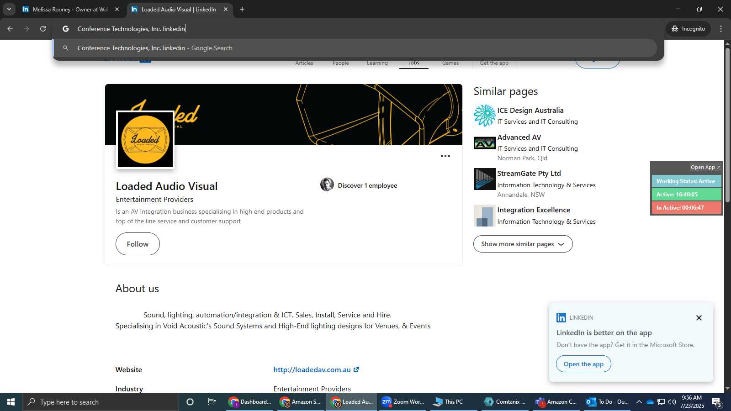Image resolution: width=731 pixels, height=411 pixels.
Task: Open Cortana circle icon
Action: tap(190, 402)
